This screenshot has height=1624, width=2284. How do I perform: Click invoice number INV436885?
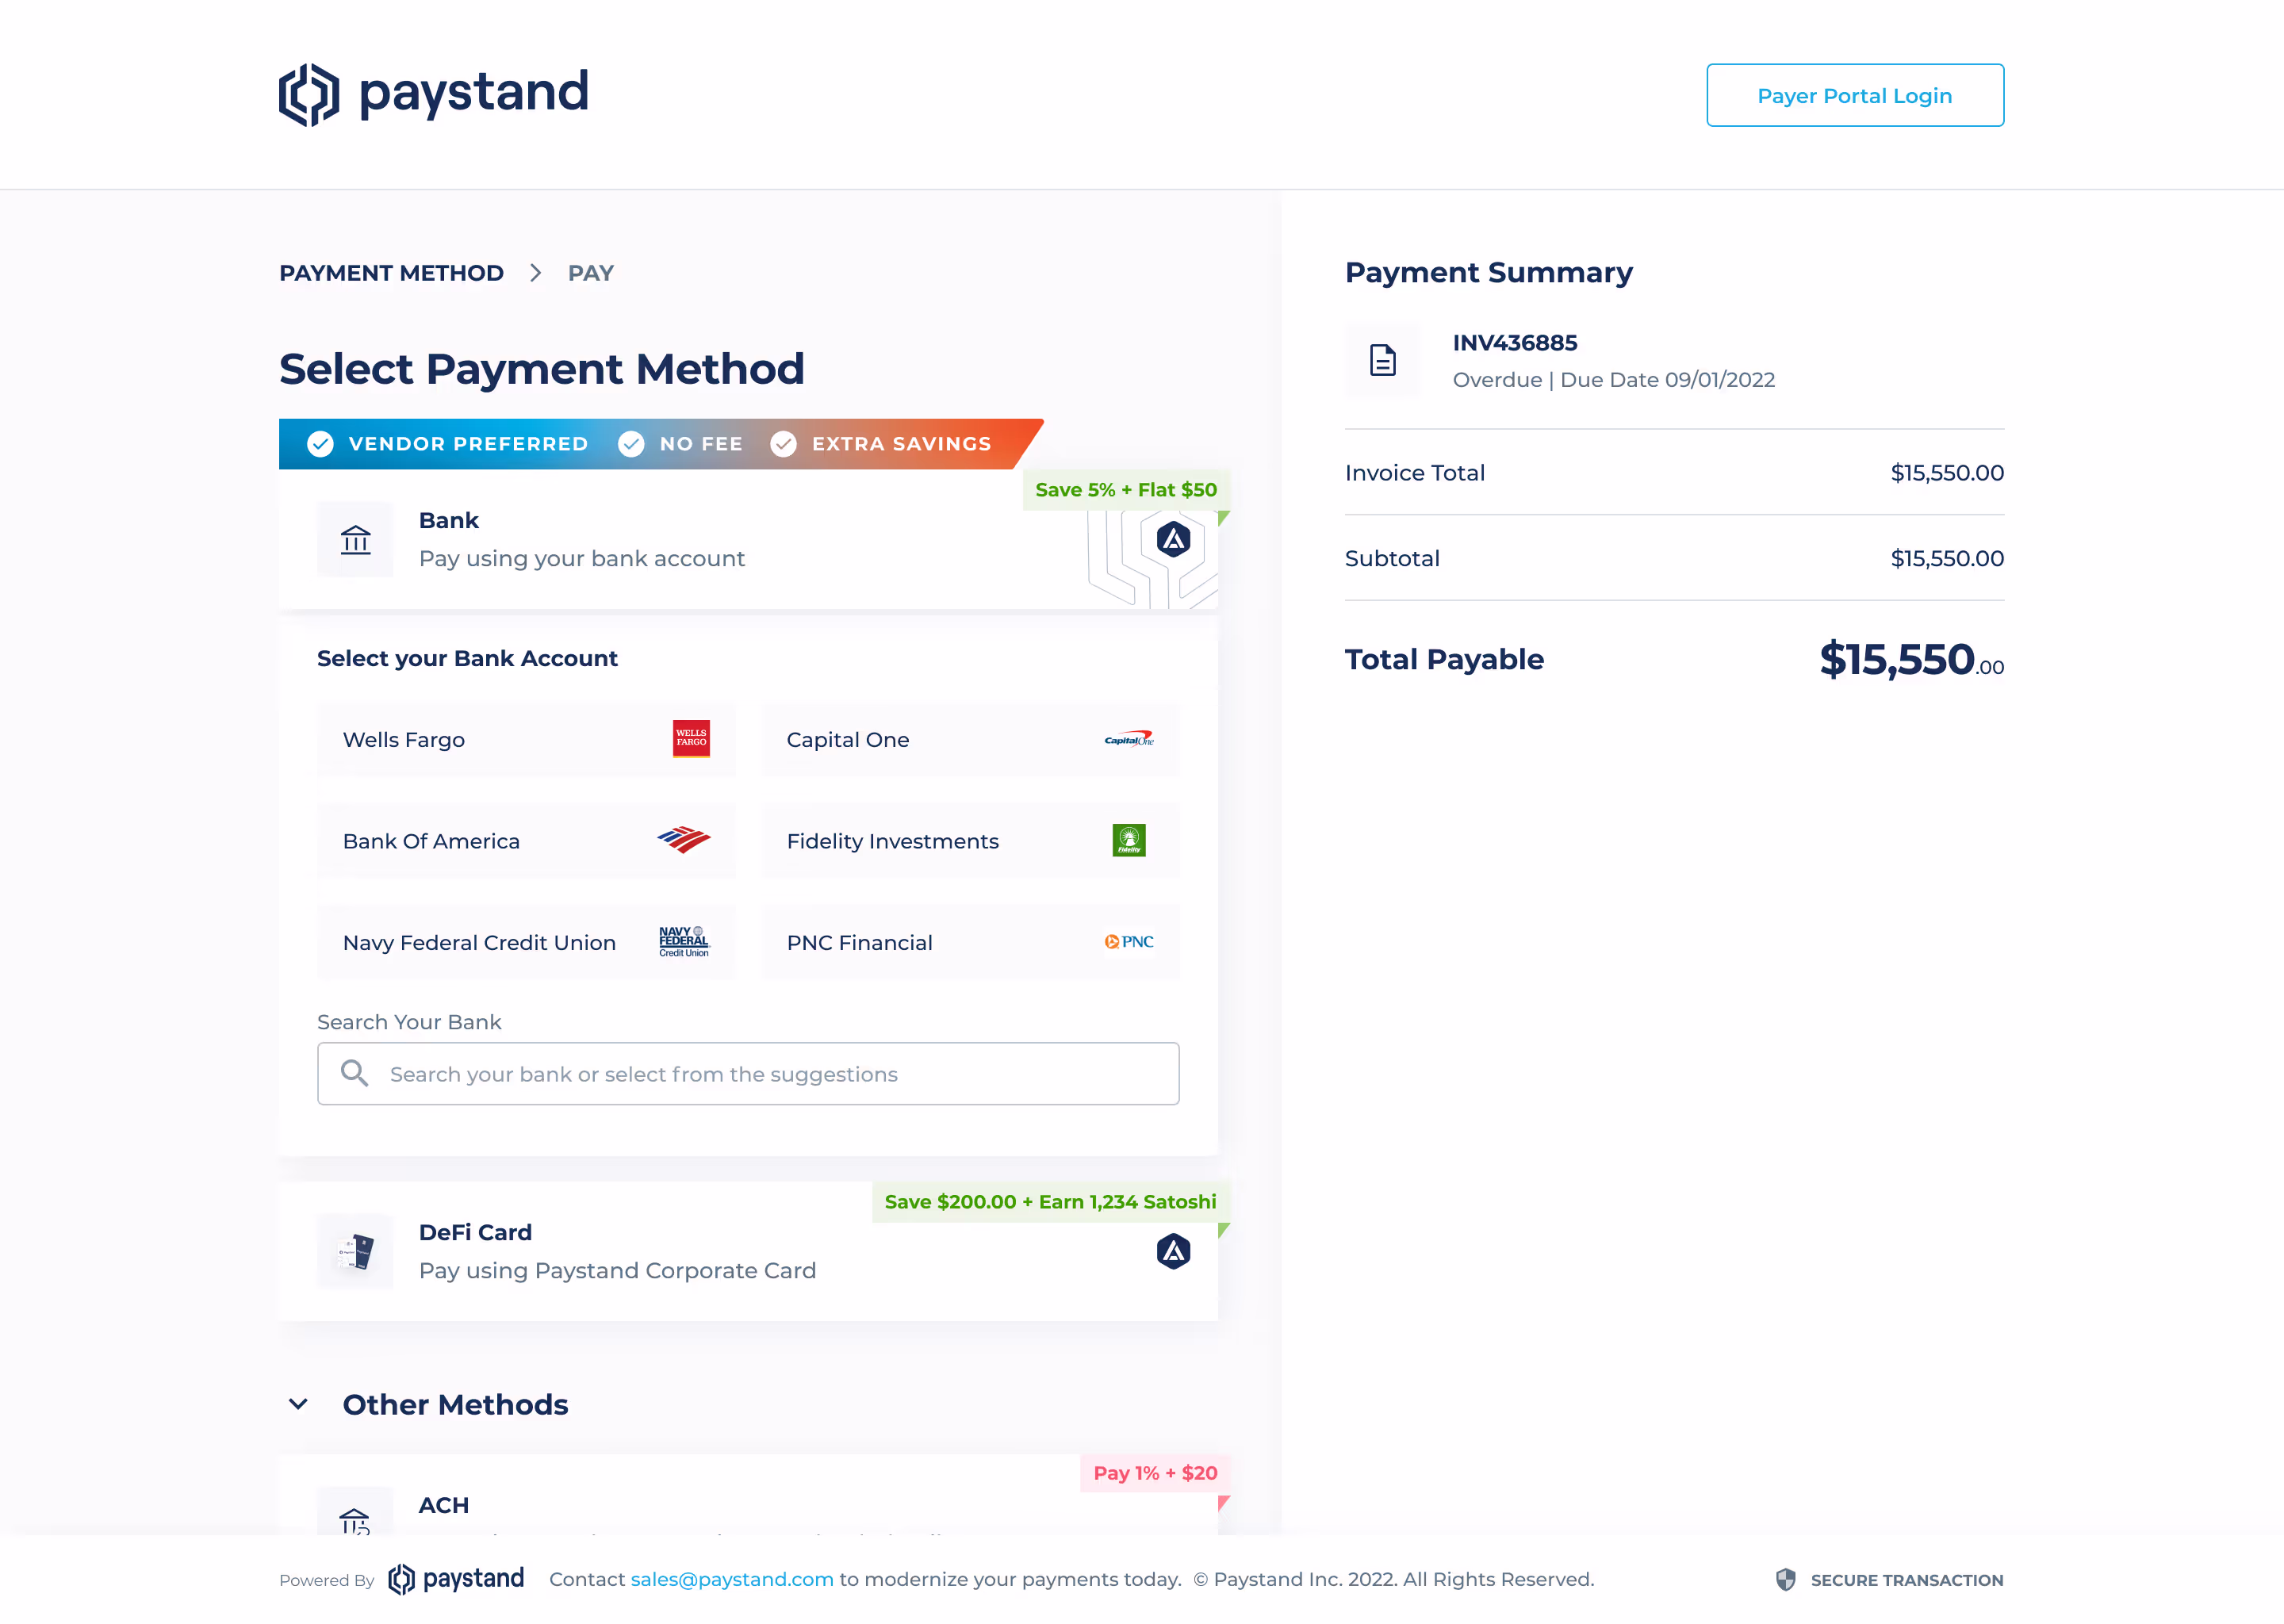point(1514,343)
